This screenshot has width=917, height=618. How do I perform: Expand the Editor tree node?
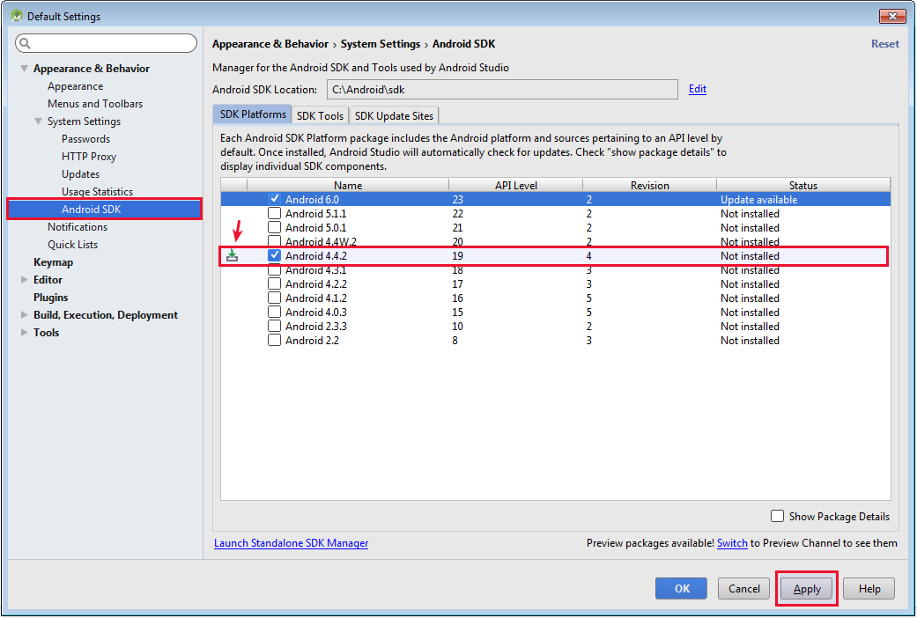(24, 279)
